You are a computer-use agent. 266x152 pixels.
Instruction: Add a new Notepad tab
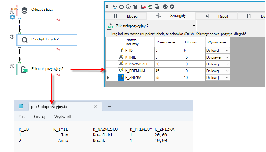[110, 106]
